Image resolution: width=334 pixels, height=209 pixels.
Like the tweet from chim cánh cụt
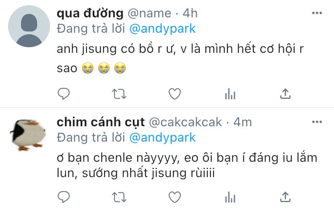pyautogui.click(x=175, y=197)
